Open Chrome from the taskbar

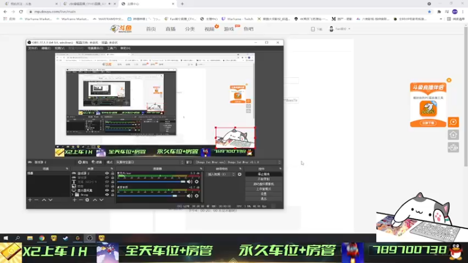42,238
